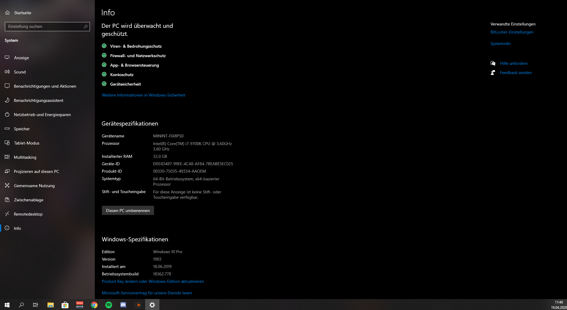
Task: Select the Version value 1903
Action: point(157,259)
